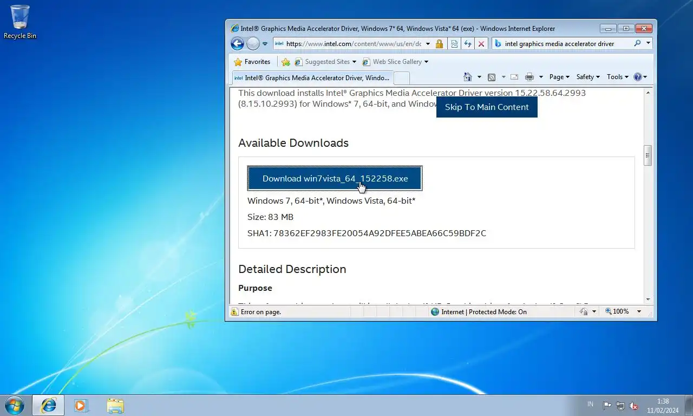Toggle Compatibility View icon
The image size is (693, 416).
coord(454,44)
